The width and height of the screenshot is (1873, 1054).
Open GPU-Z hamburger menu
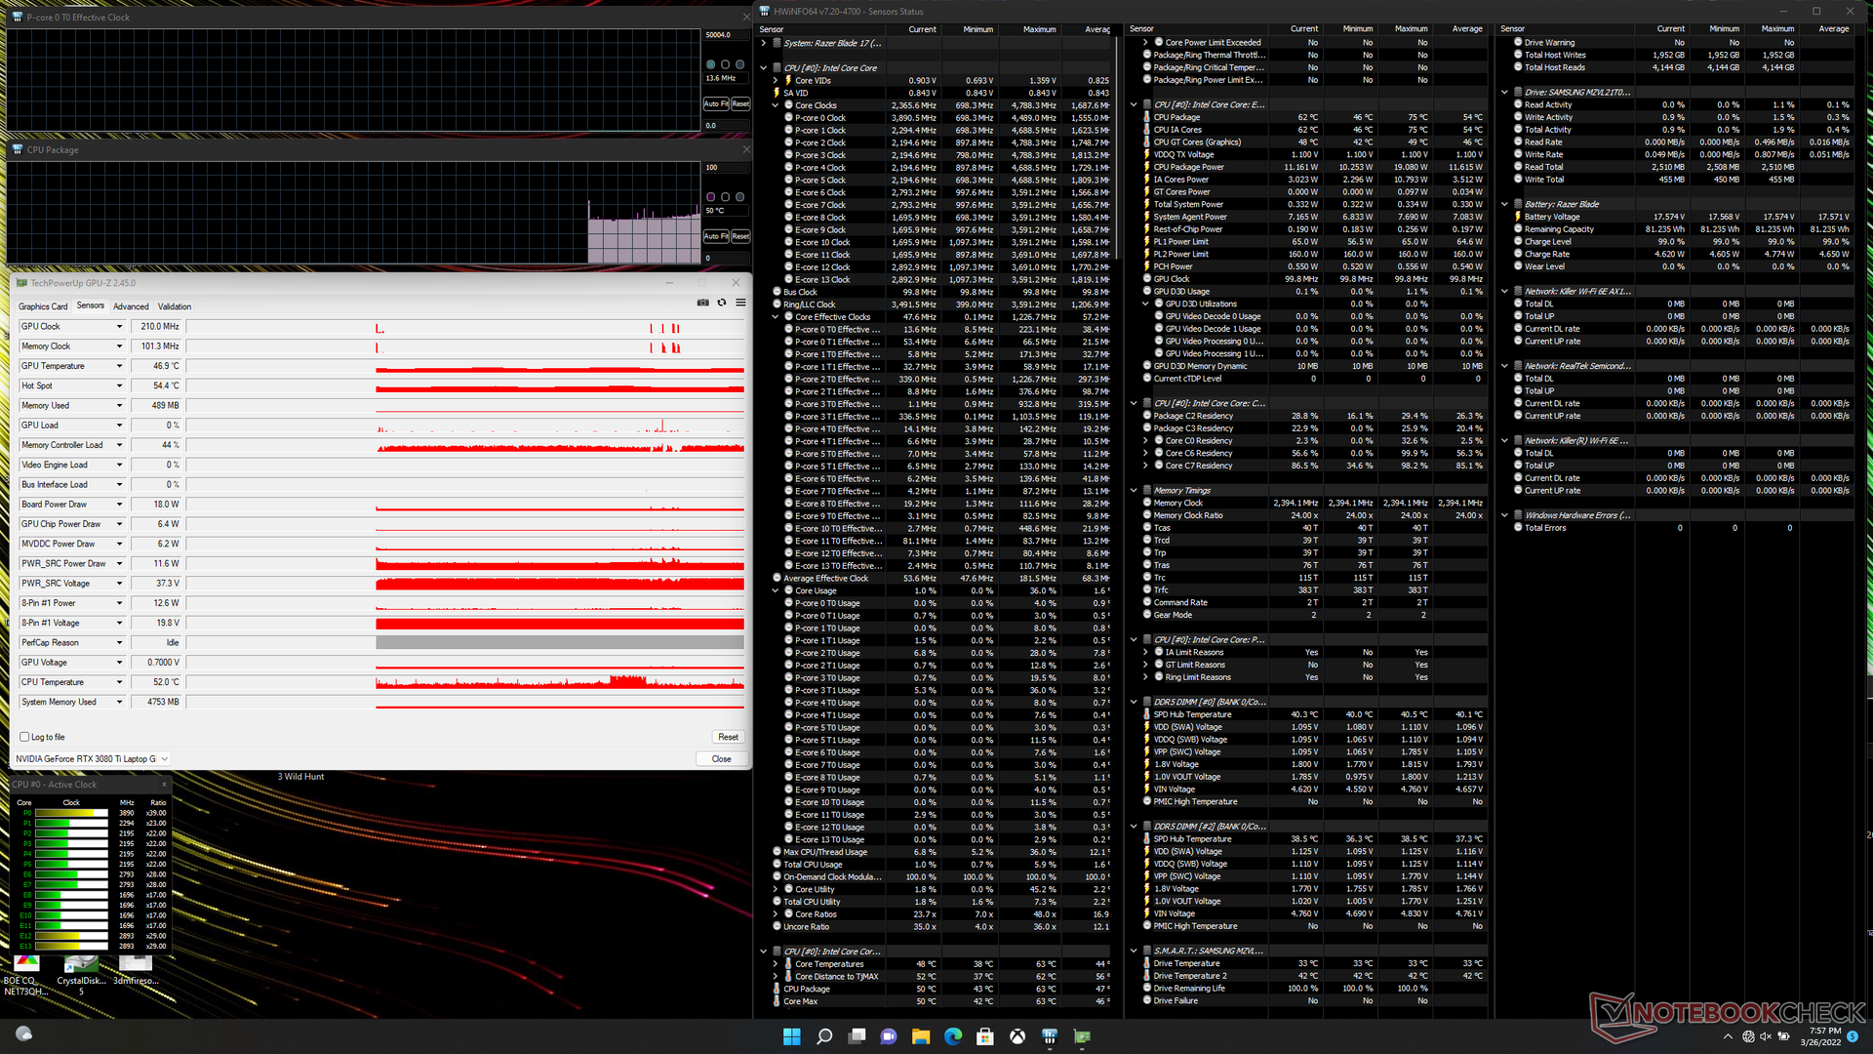740,303
